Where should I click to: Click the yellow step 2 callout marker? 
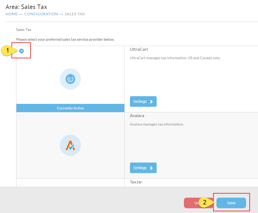coord(205,202)
